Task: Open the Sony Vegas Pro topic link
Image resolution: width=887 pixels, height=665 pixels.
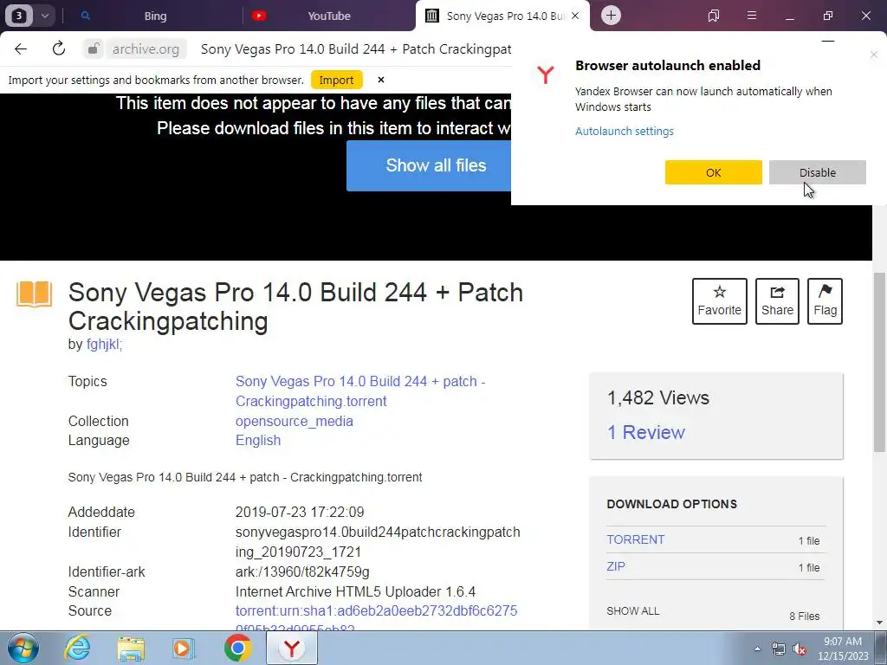Action: click(x=360, y=391)
